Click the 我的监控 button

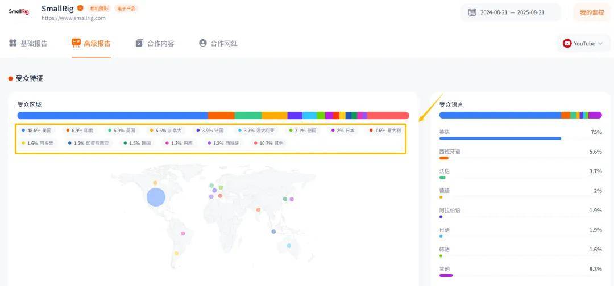592,12
